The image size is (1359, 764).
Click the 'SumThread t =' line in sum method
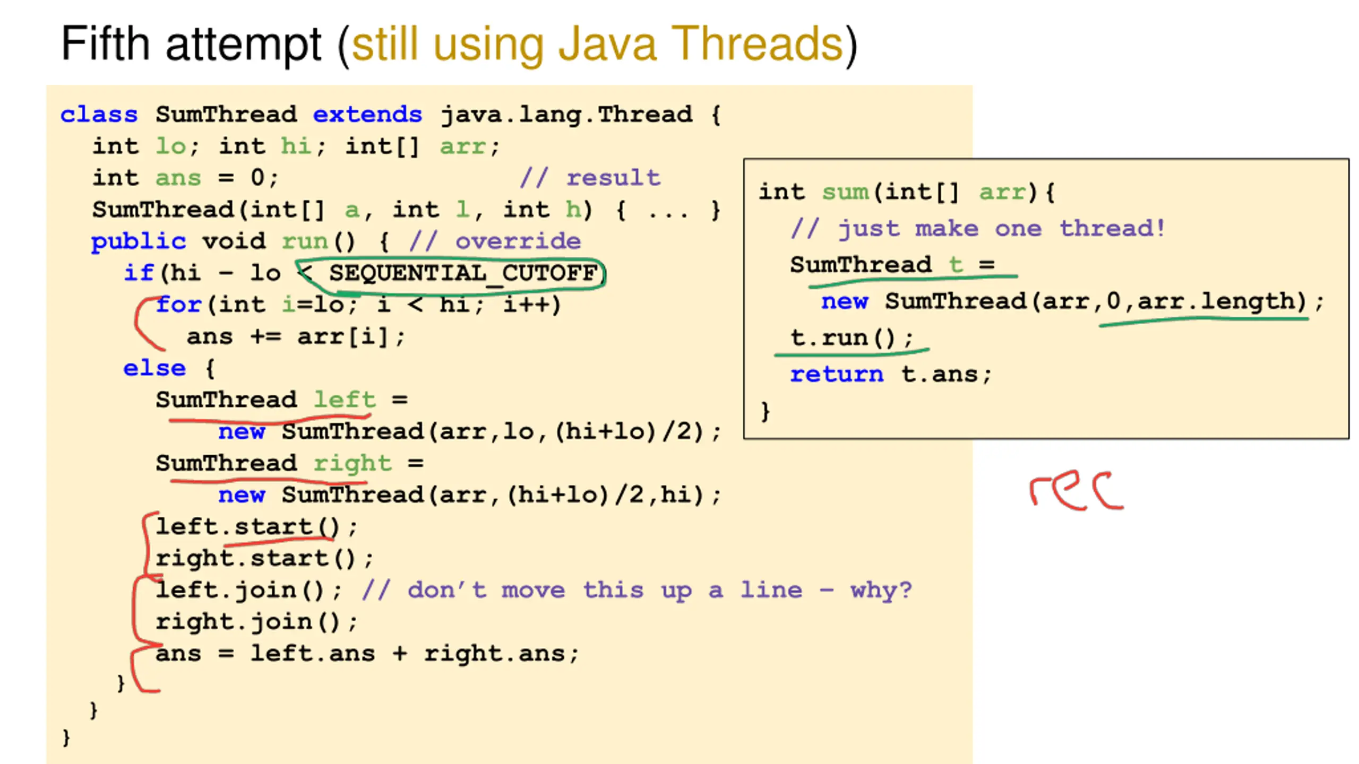coord(892,265)
